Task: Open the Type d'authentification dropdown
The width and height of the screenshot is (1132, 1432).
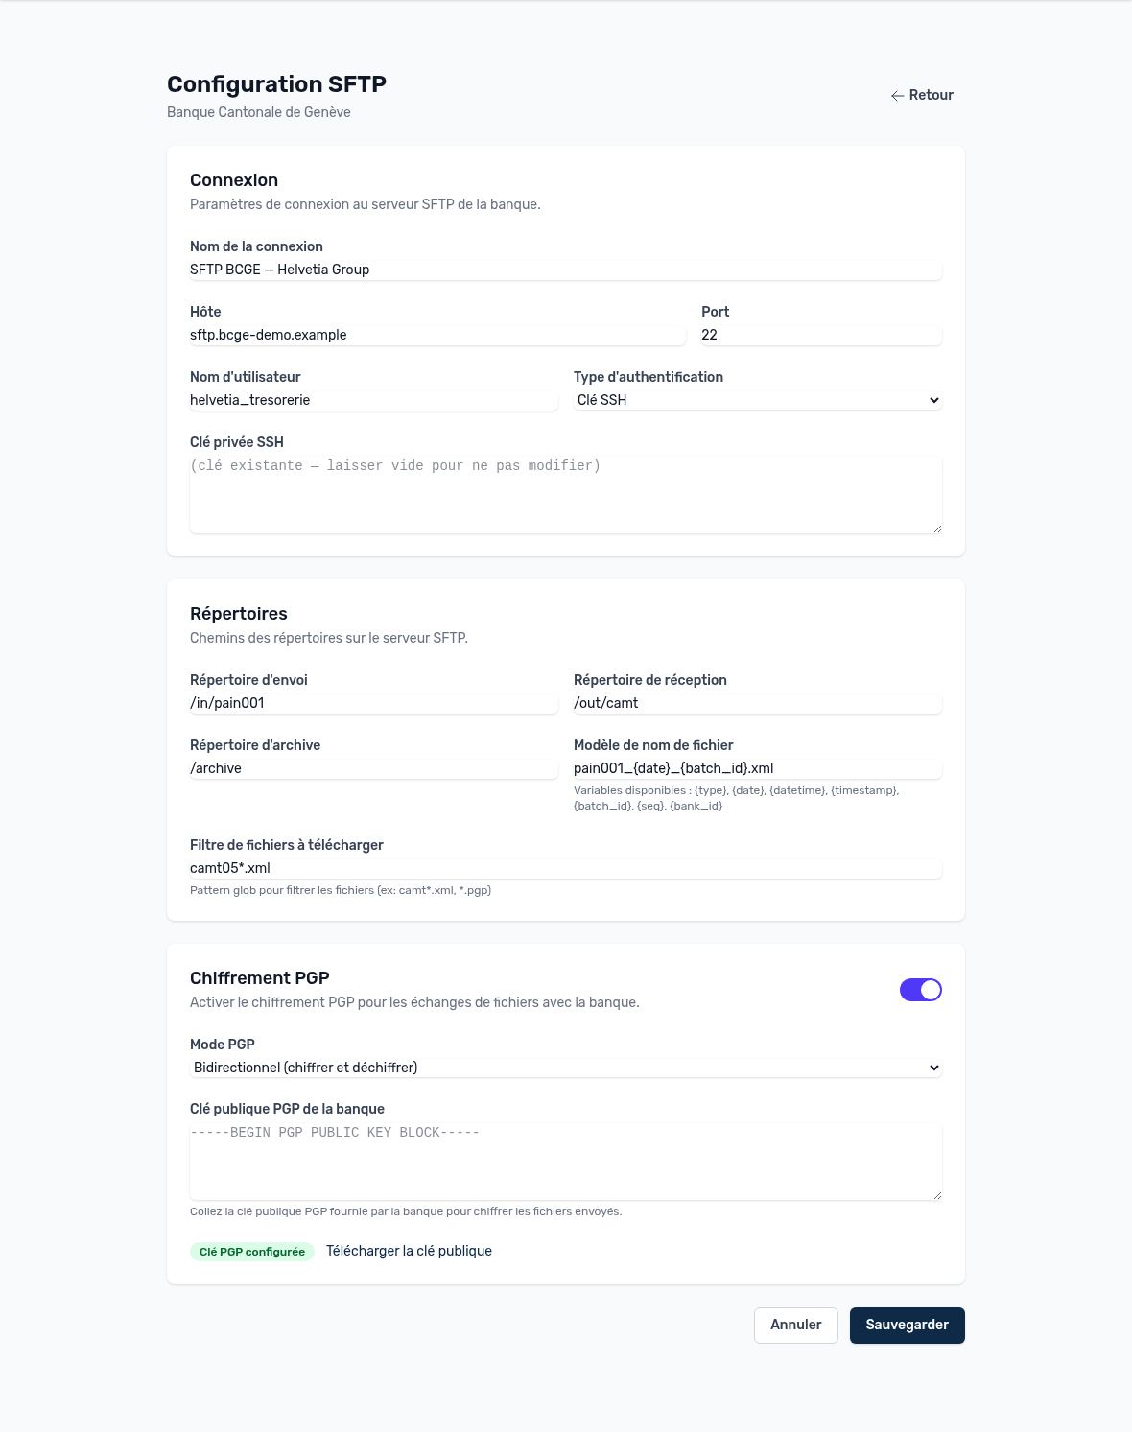Action: click(758, 400)
